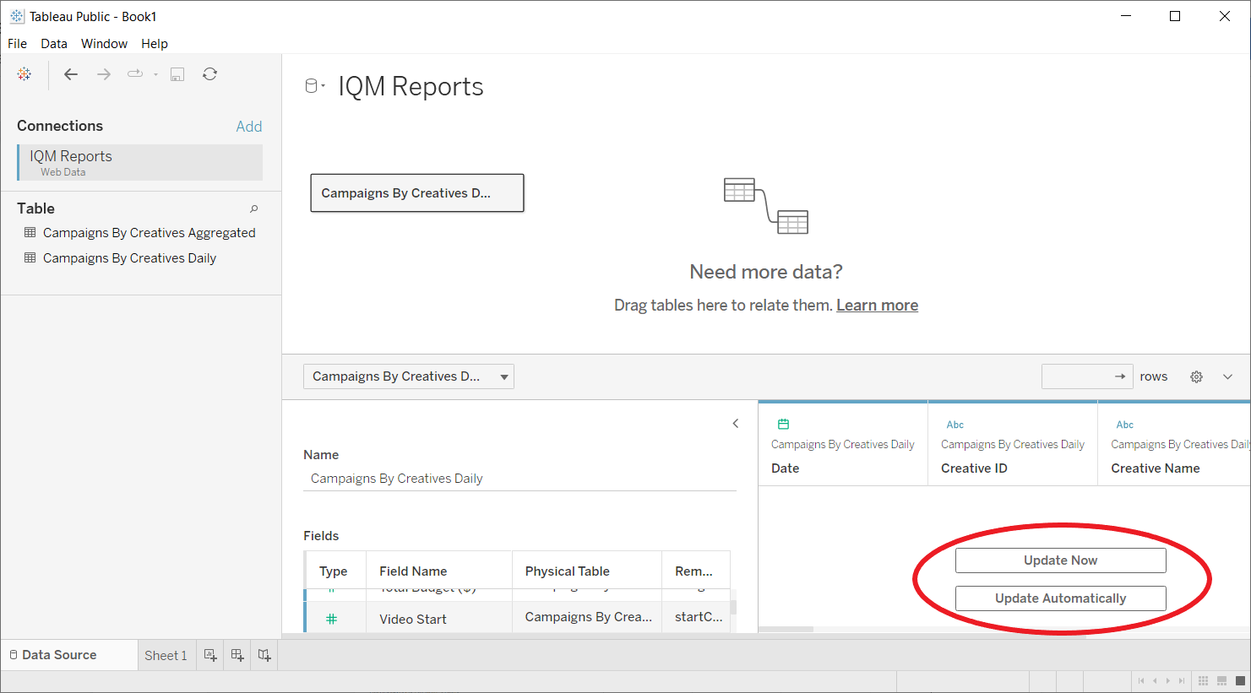Viewport: 1251px width, 693px height.
Task: Select Campaigns By Creatives Aggregated table
Action: [x=149, y=233]
